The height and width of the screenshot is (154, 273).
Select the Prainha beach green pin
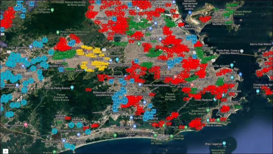(54, 152)
